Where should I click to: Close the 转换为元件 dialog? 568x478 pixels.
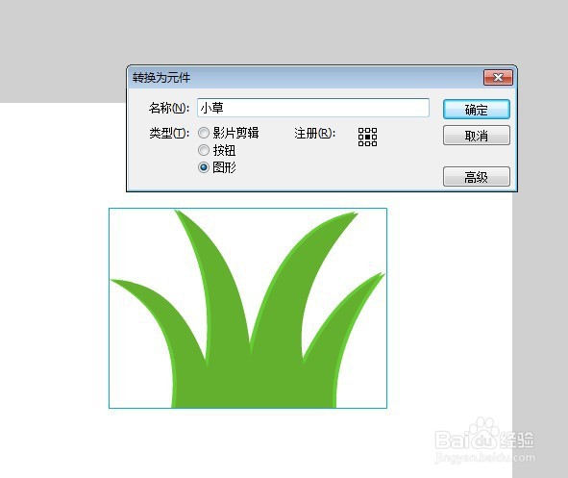point(498,78)
